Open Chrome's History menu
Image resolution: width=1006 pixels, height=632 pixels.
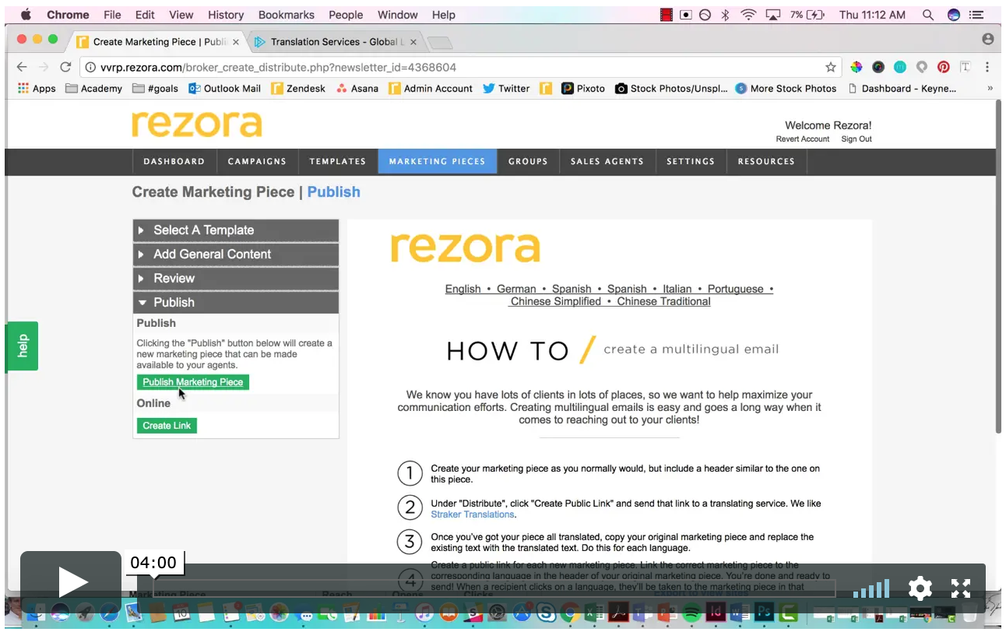226,15
